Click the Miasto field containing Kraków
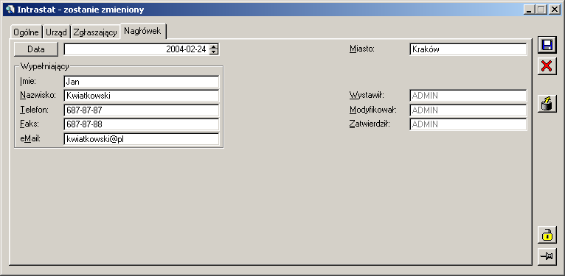 coord(468,49)
